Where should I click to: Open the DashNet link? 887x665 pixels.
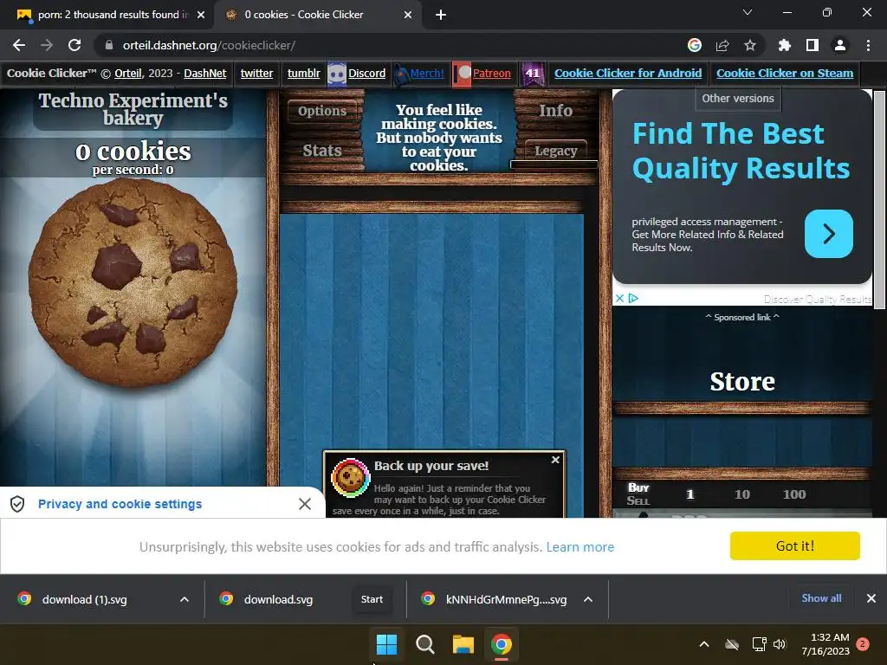[204, 73]
